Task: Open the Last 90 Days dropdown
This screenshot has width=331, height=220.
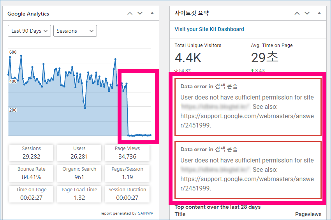Action: click(29, 31)
